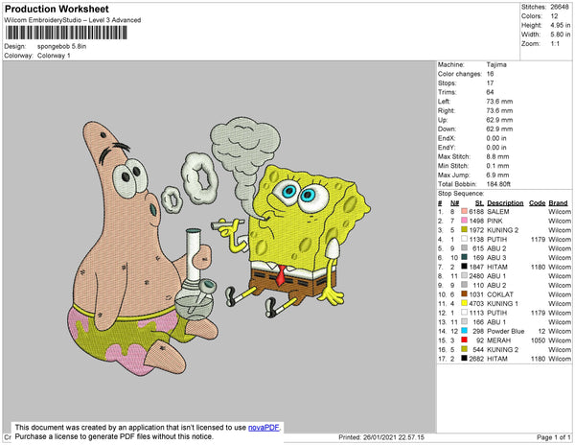Image resolution: width=575 pixels, height=445 pixels.
Task: Click the Max Jump value 6.9 mm
Action: point(497,175)
